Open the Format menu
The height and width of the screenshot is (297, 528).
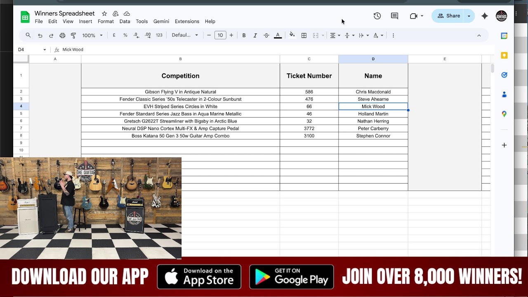(106, 21)
